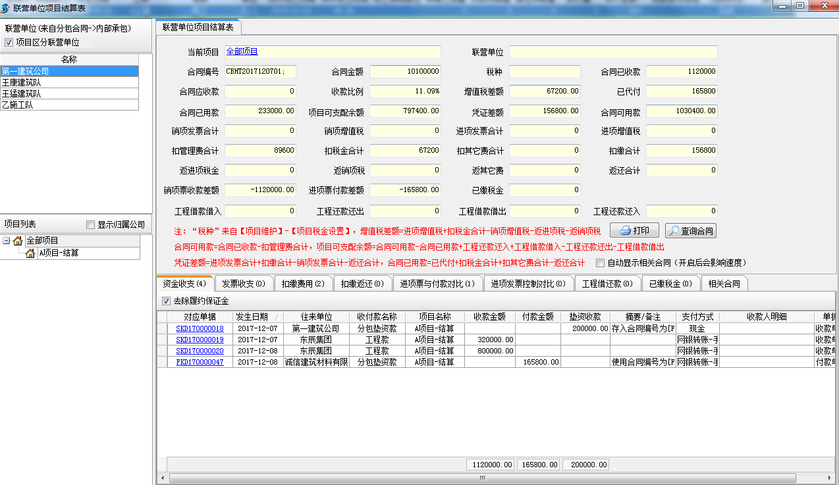Viewport: 839px width, 485px height.
Task: Click the 打印 print button
Action: (x=634, y=231)
